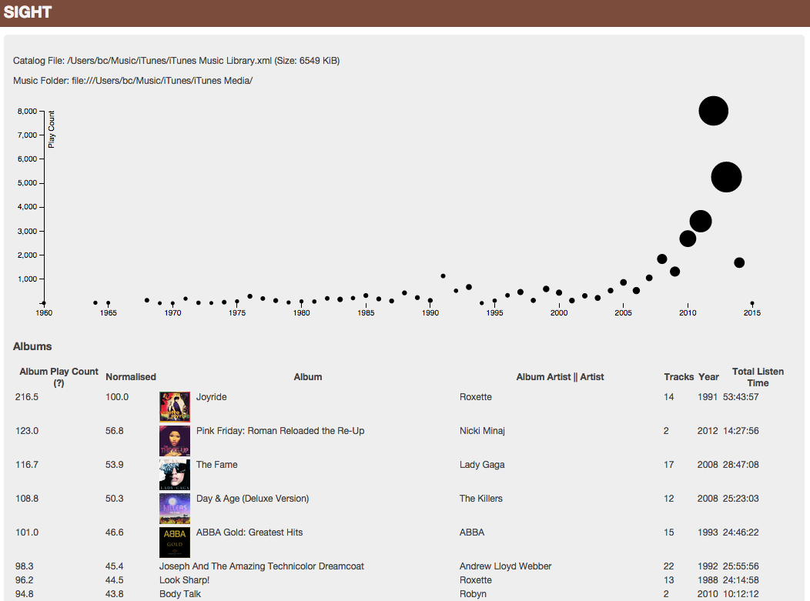810x601 pixels.
Task: Click the (?) help hint under Album Play Count
Action: click(x=59, y=383)
